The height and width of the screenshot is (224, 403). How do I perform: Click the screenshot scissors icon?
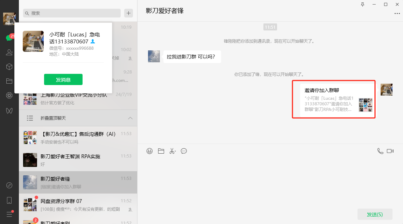(x=172, y=151)
